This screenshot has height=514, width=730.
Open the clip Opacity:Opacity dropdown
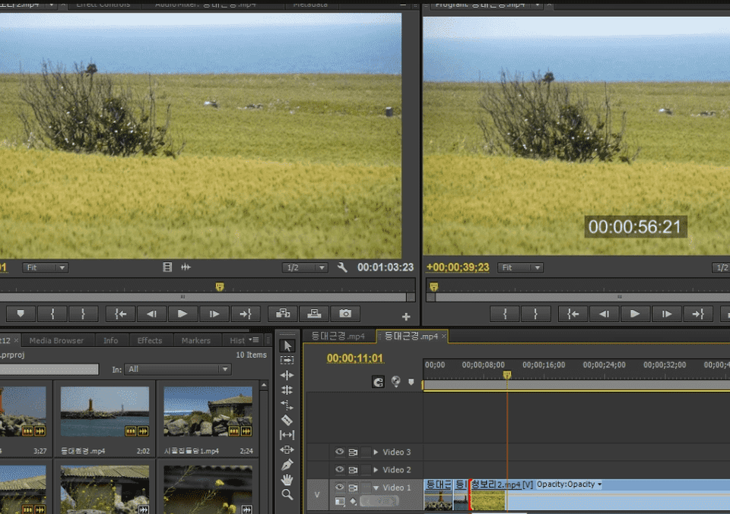[x=569, y=484]
